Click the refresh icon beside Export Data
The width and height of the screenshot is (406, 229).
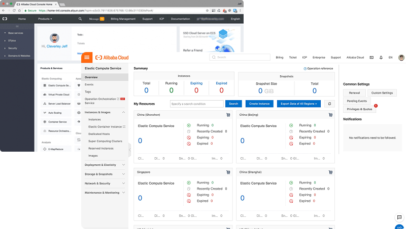(329, 104)
